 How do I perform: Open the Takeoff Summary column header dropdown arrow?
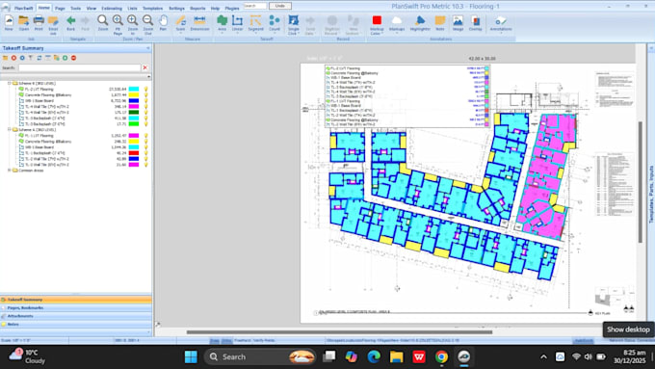click(148, 77)
